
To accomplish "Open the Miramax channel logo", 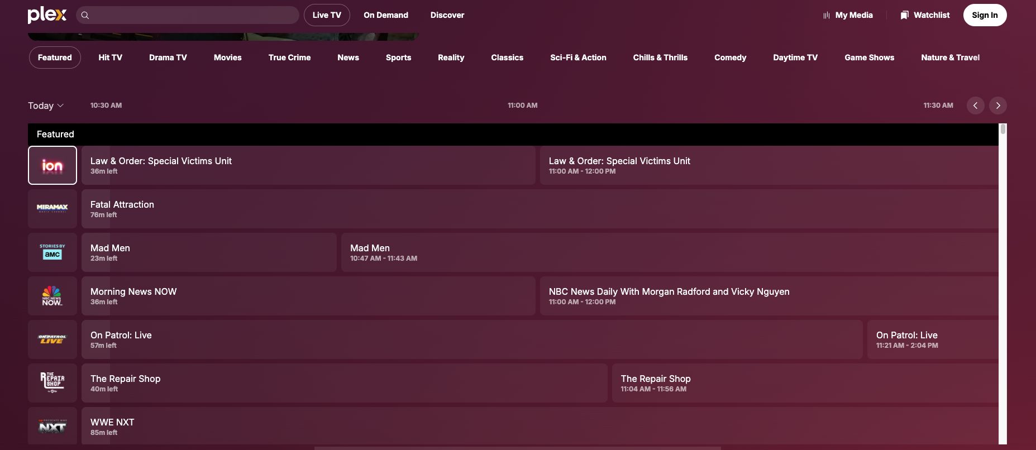I will point(52,209).
